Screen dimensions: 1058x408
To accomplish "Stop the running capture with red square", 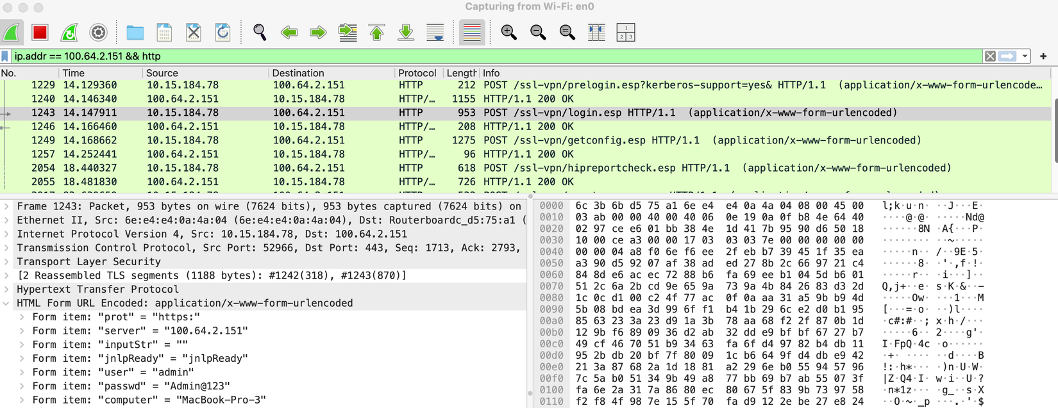I will point(40,32).
